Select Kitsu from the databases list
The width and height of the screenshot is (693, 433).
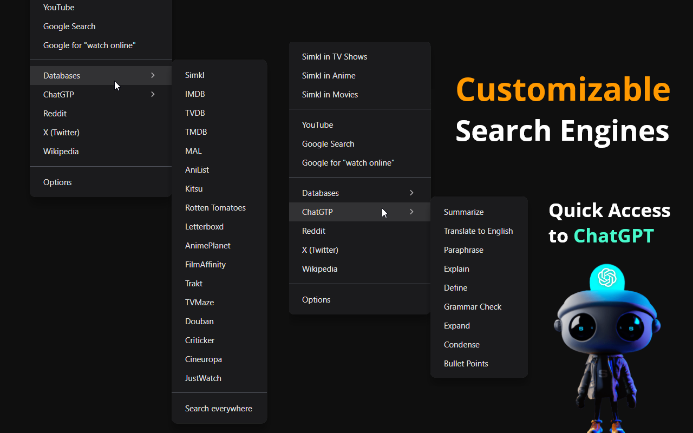click(x=194, y=188)
